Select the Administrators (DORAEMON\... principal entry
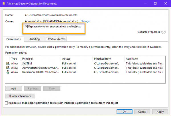 click(41, 68)
